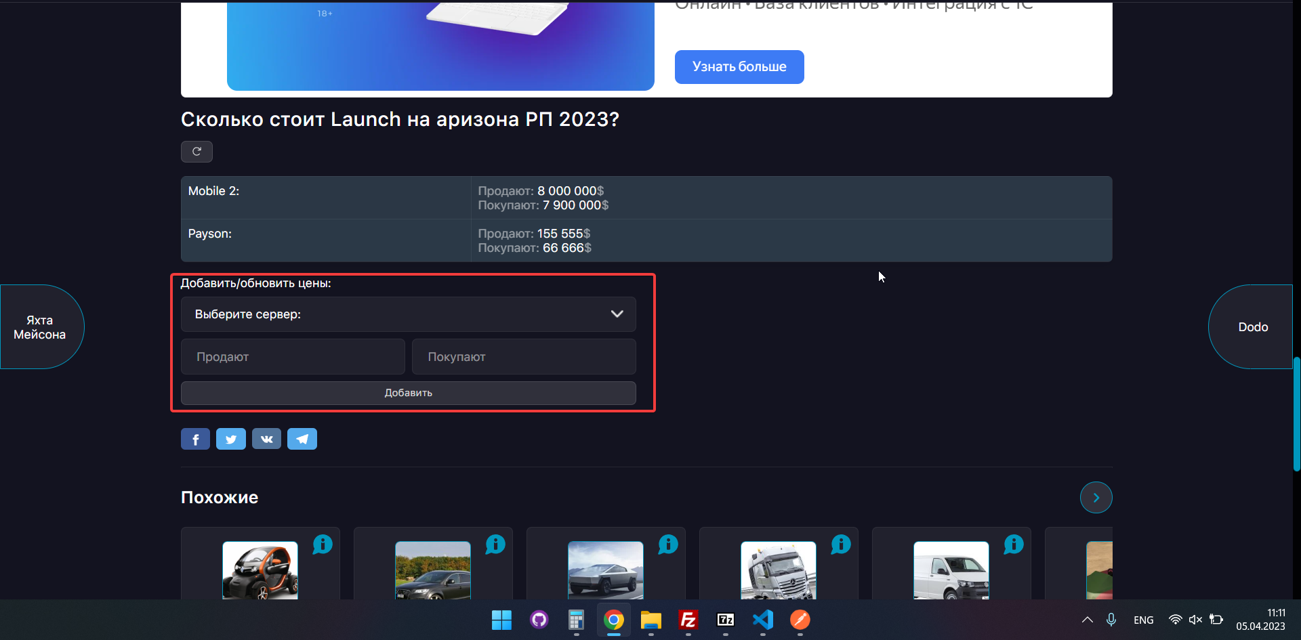This screenshot has height=640, width=1301.
Task: Click the battery tray icon
Action: point(1216,620)
